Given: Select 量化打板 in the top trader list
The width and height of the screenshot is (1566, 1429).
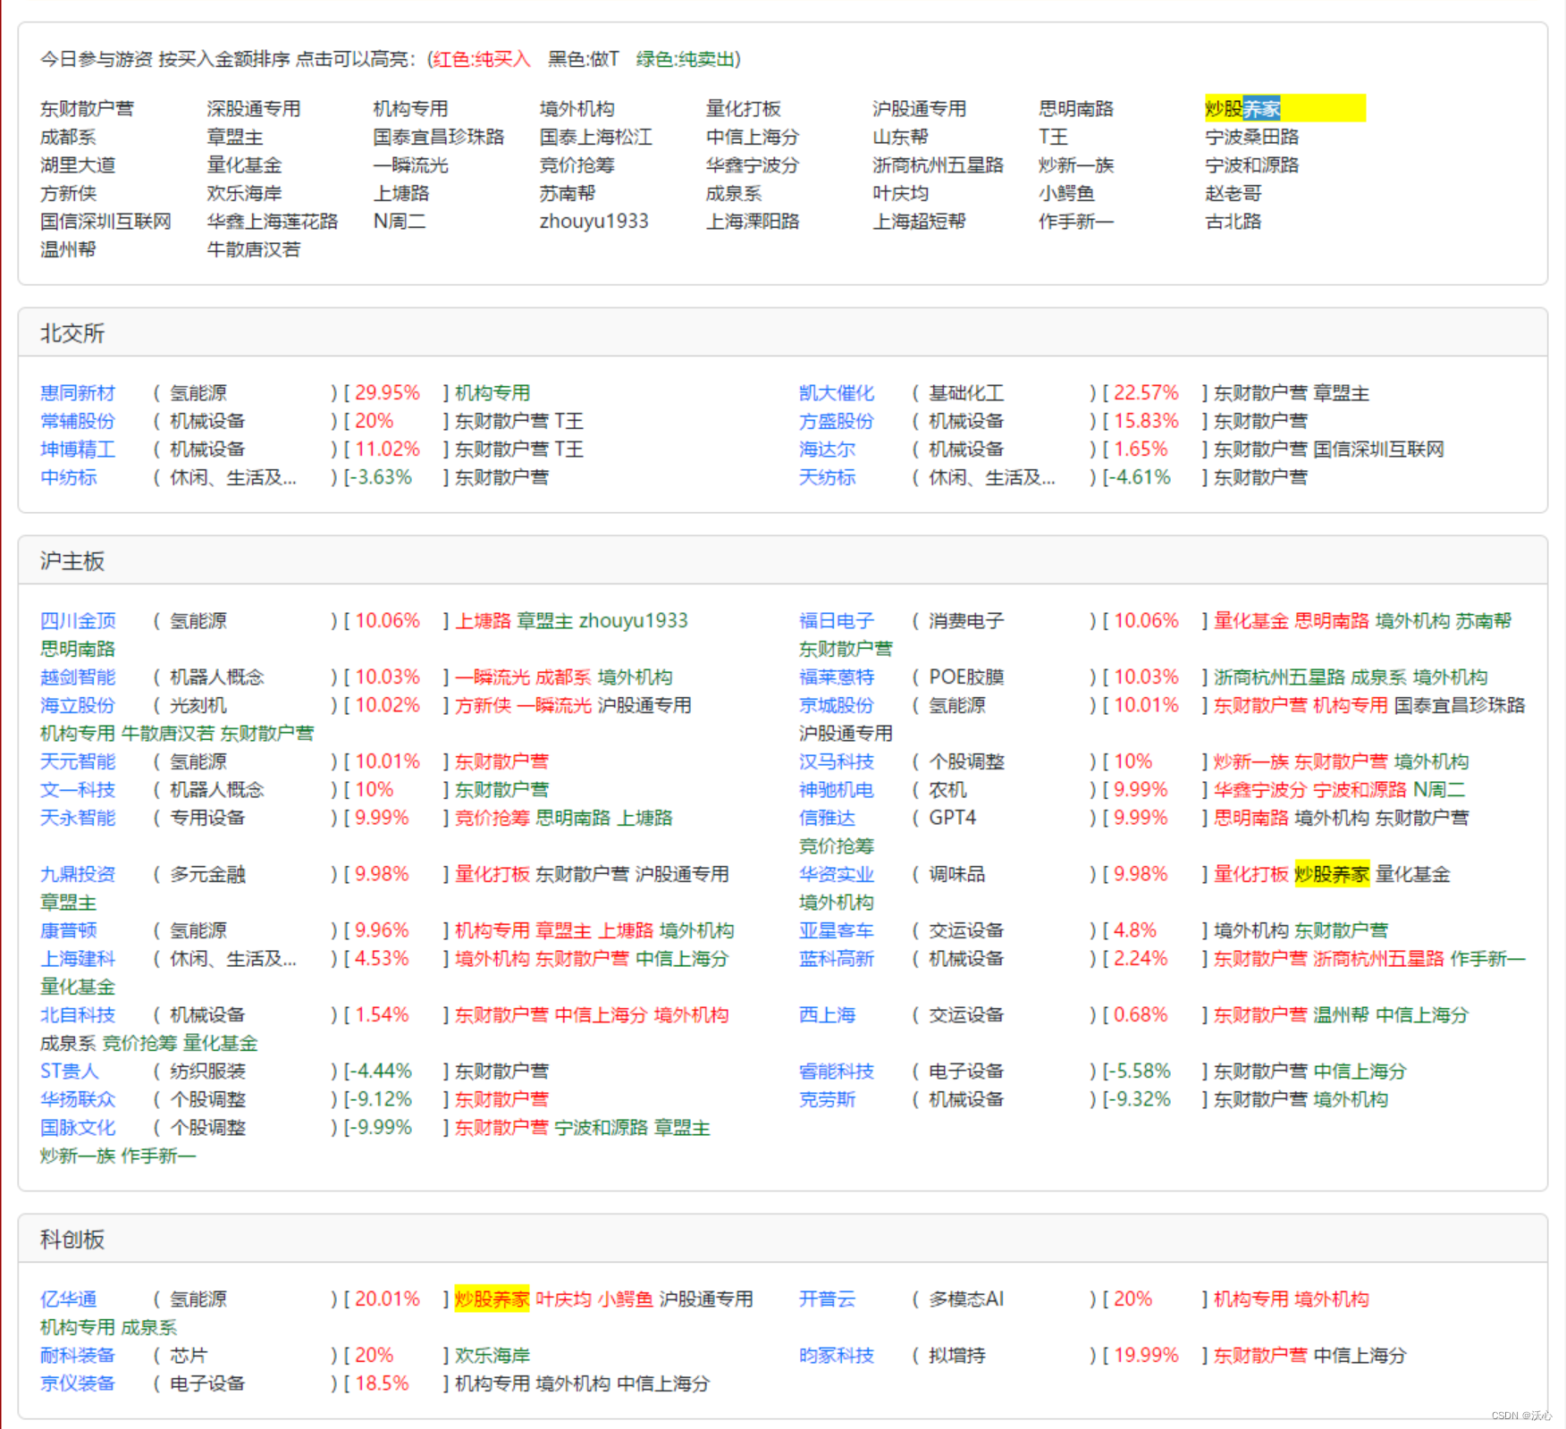Looking at the screenshot, I should coord(743,108).
